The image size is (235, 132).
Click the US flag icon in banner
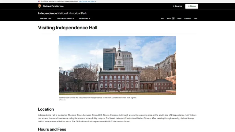39,1
